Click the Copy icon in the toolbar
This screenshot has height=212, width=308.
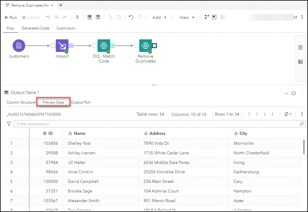111,17
